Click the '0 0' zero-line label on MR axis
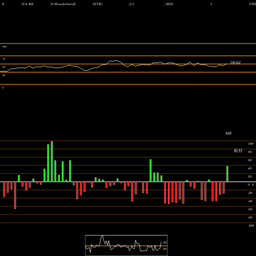256x256 pixels. pos(251,185)
